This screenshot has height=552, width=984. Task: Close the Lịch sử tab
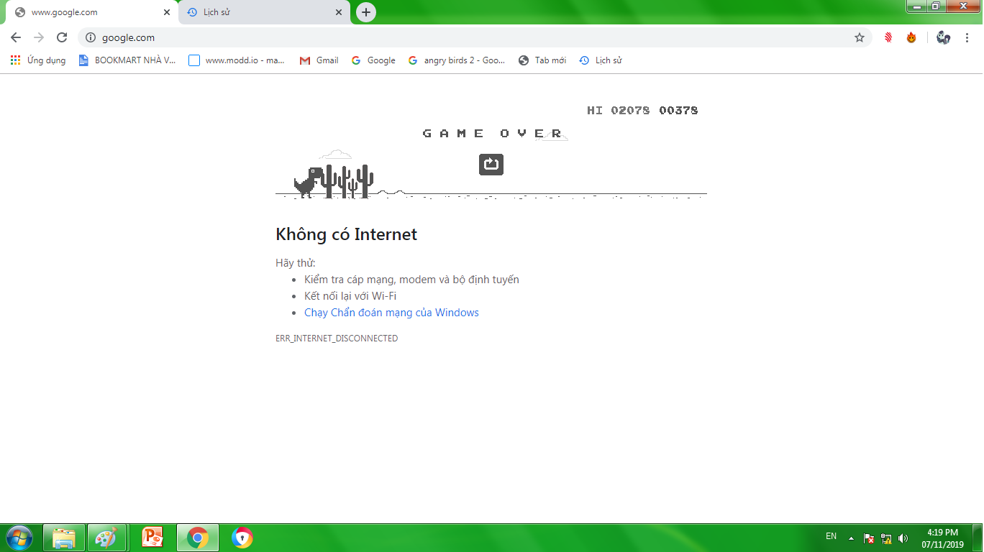pos(339,12)
